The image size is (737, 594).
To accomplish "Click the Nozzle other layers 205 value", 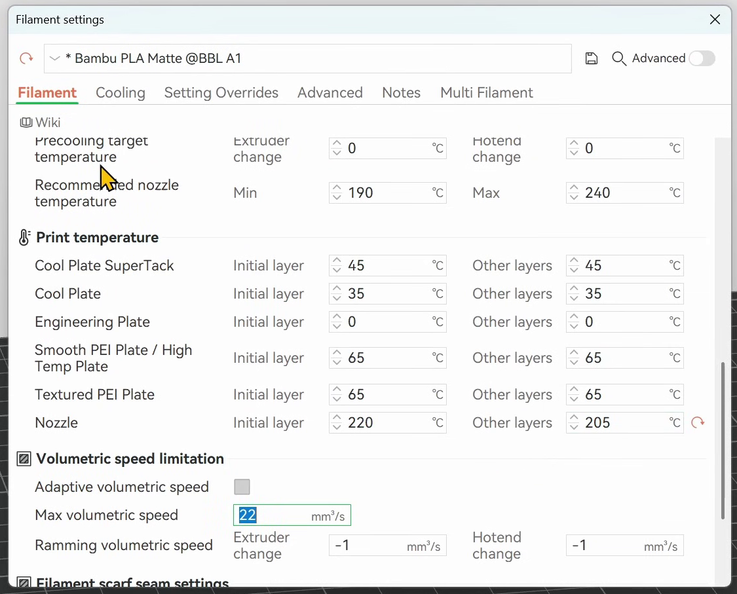I will click(x=597, y=423).
